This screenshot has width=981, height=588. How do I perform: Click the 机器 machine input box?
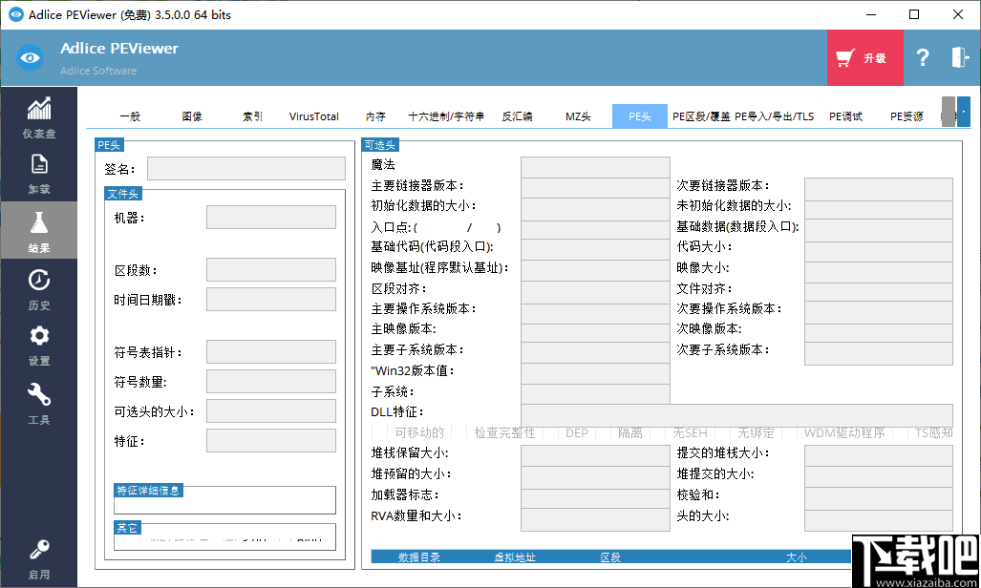pos(270,217)
